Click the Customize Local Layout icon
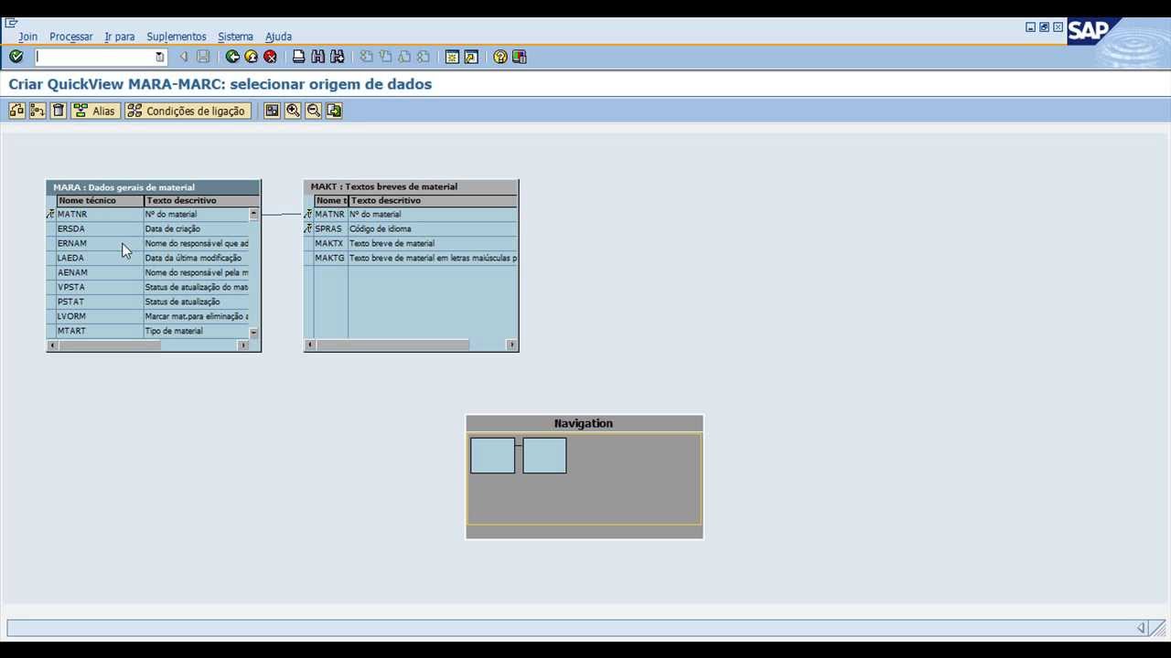Viewport: 1171px width, 658px height. pos(520,57)
